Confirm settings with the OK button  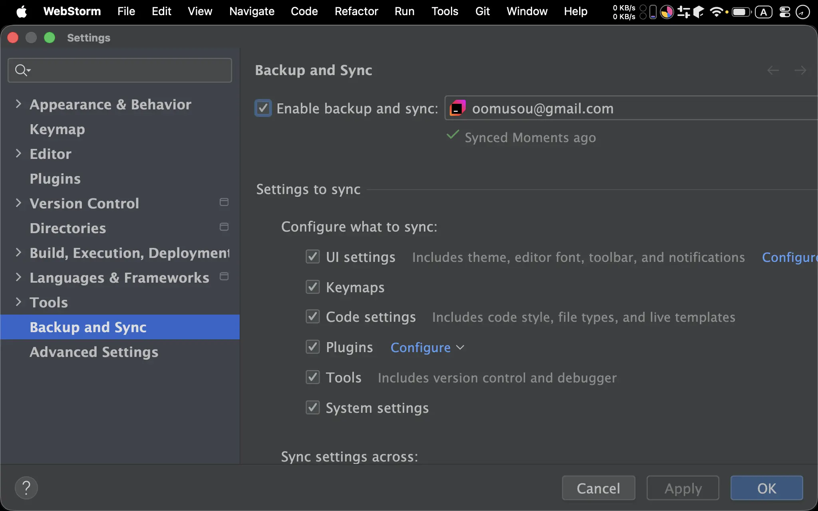(x=767, y=488)
